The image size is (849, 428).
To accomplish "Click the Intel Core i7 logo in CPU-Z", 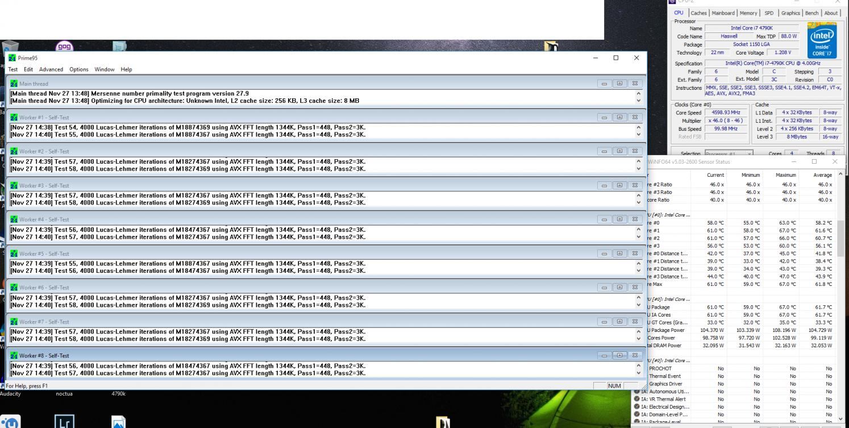I will [x=822, y=40].
